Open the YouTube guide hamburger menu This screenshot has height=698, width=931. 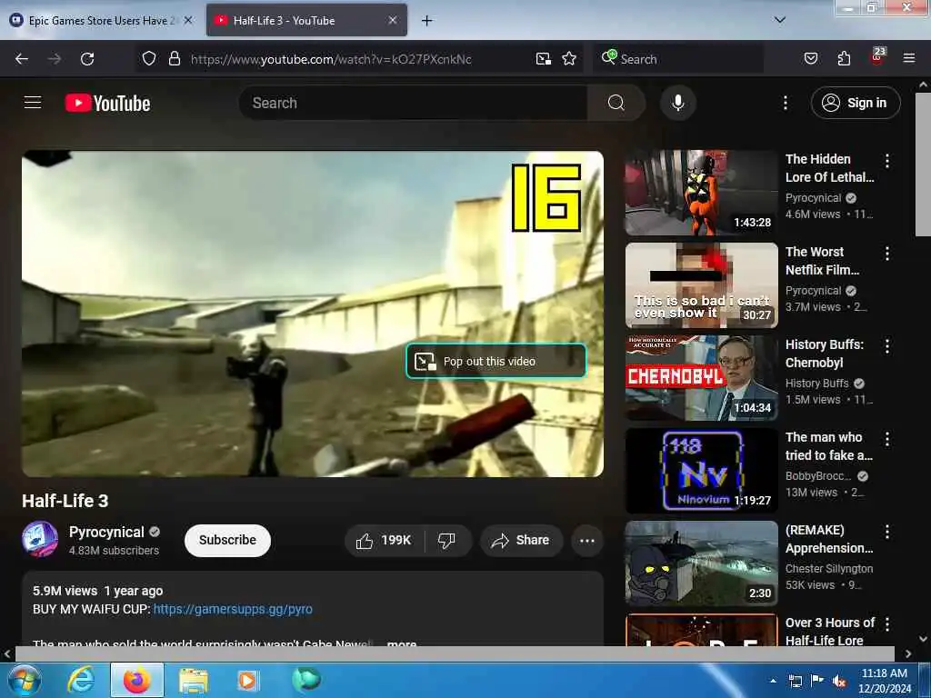pyautogui.click(x=33, y=103)
